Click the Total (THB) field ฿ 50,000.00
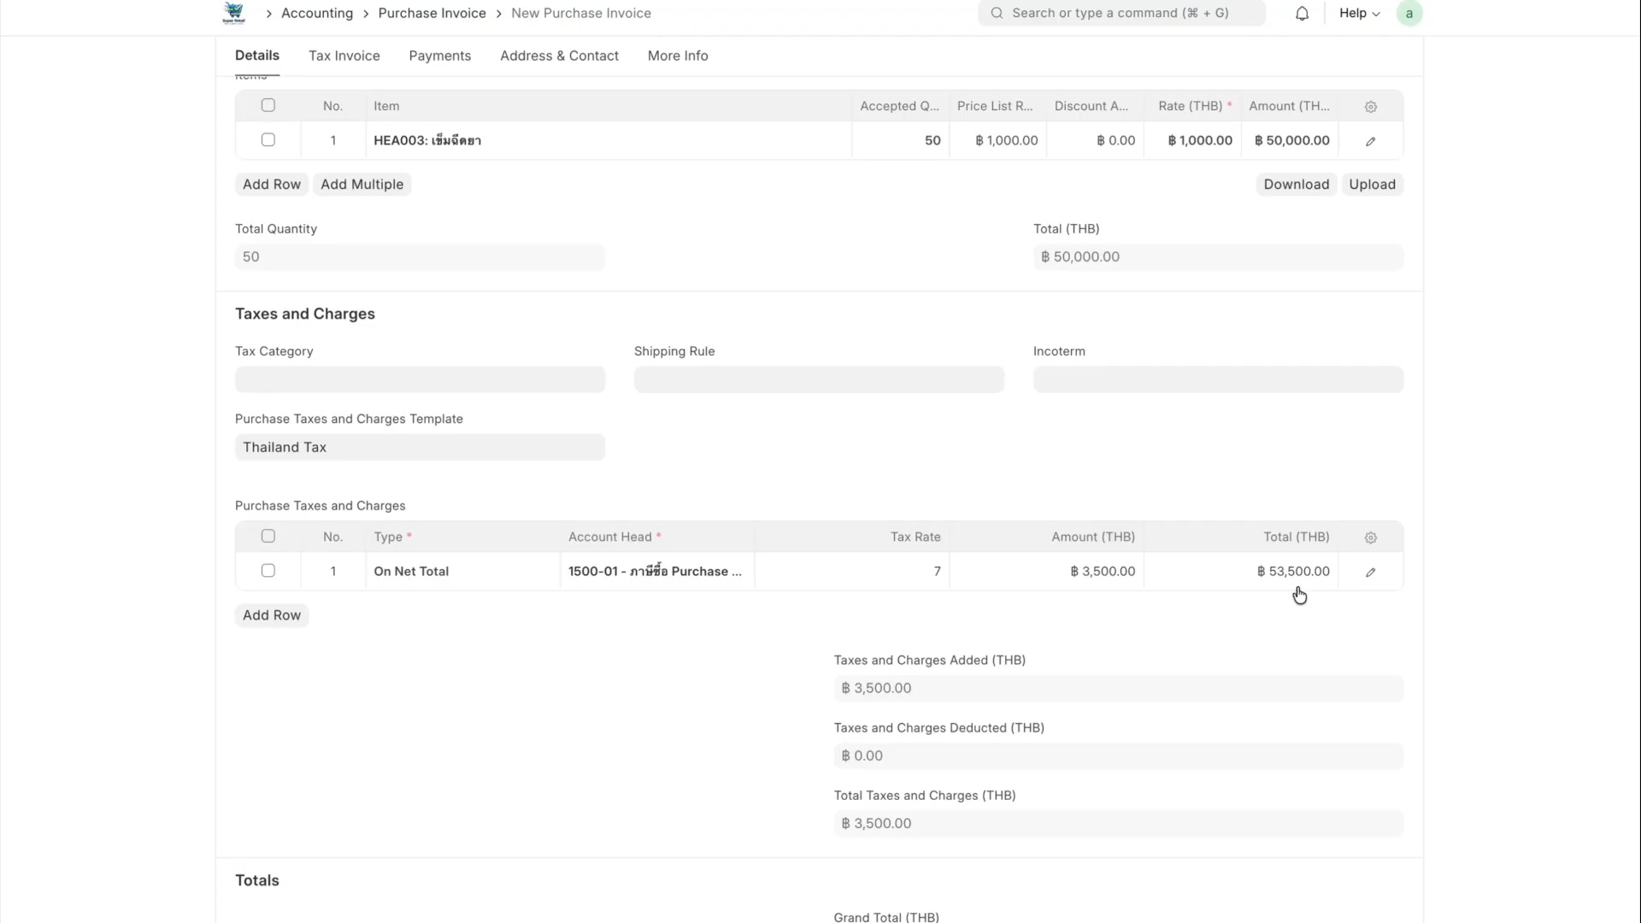 tap(1218, 257)
